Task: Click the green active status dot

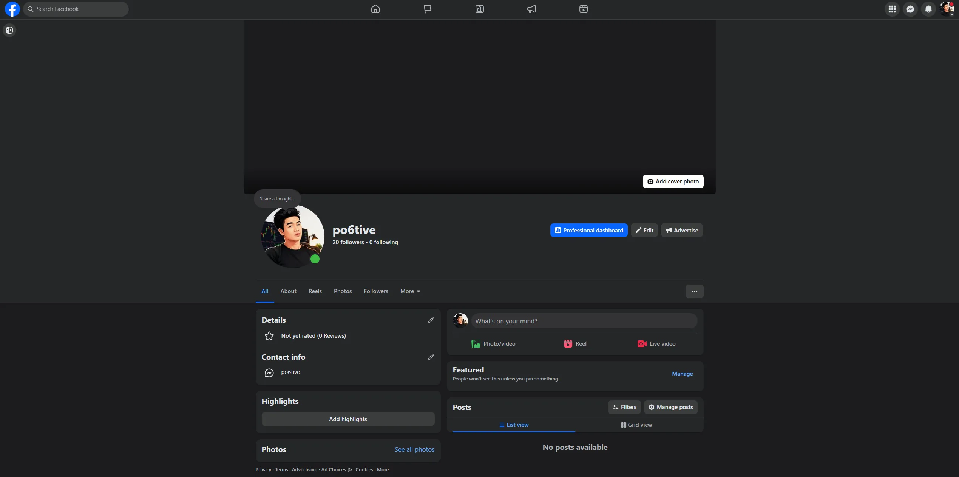Action: pos(315,259)
